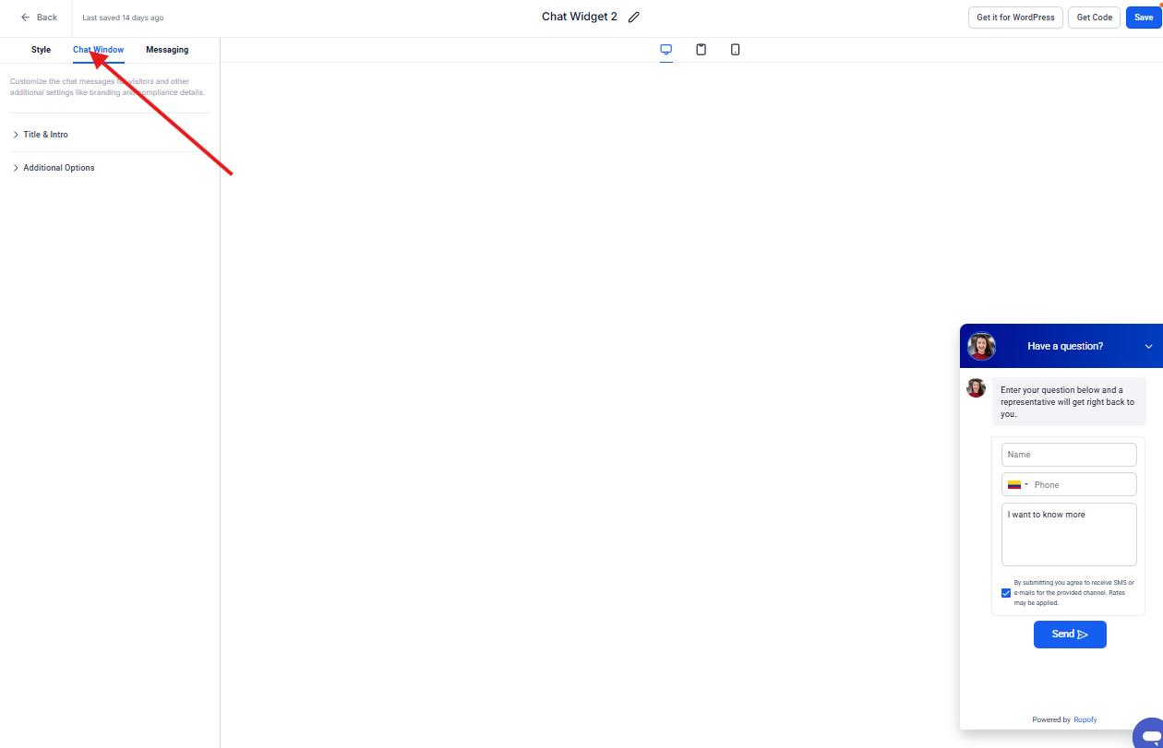The width and height of the screenshot is (1163, 748).
Task: Select the Chat Window tab
Action: tap(98, 50)
